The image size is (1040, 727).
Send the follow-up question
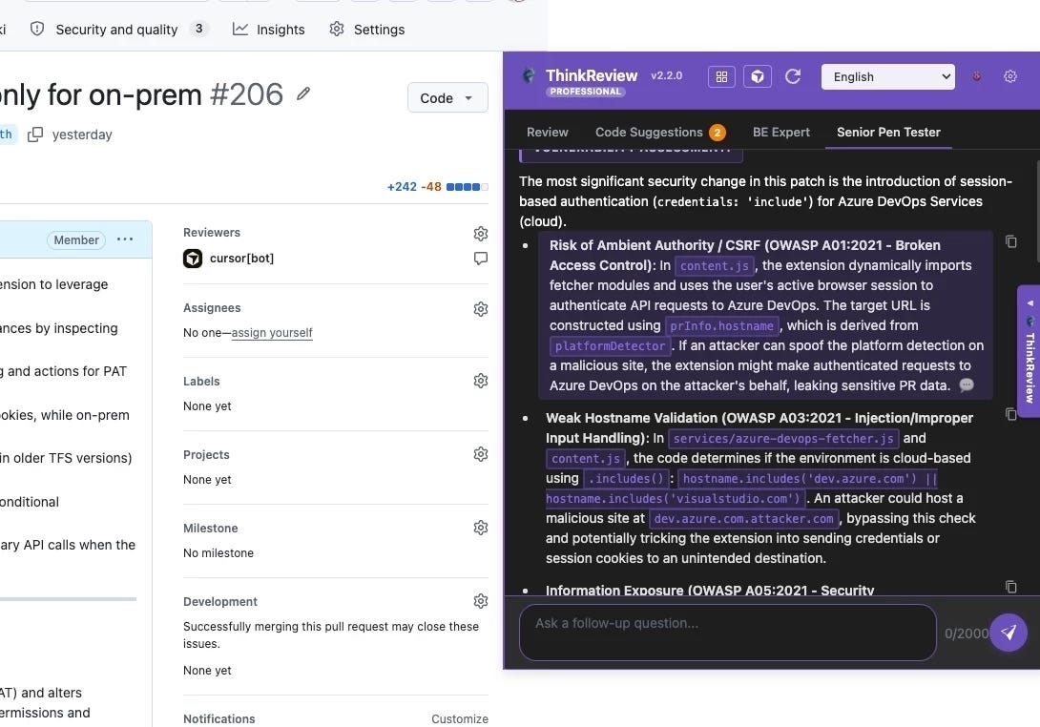click(1009, 632)
